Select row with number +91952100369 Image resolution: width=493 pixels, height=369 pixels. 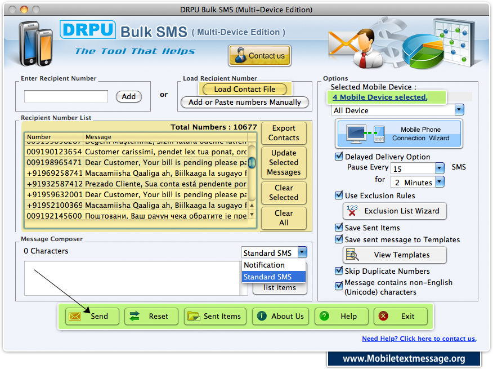(136, 205)
